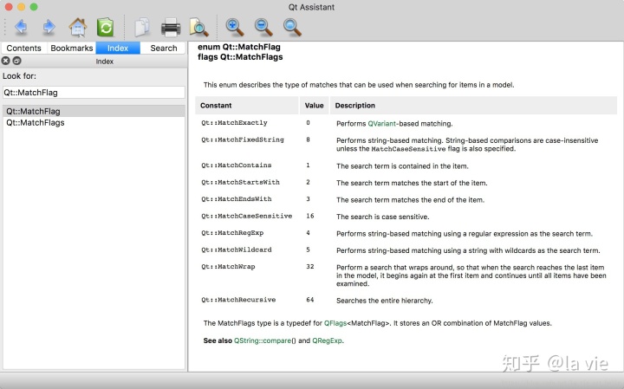Close the Index panel with the x icon
624x389 pixels.
5,61
